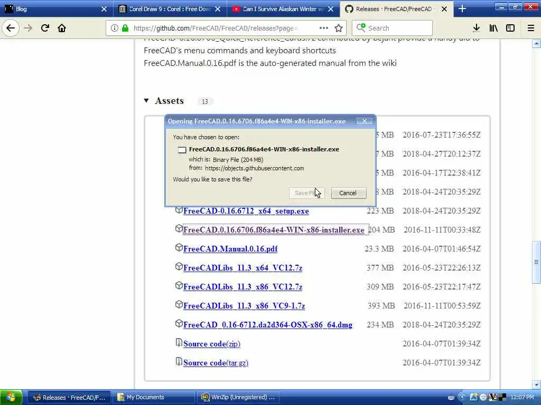Click package icon beside FreeCADLibs_11.3_x86_VC9-1.7z
Image resolution: width=541 pixels, height=405 pixels.
179,304
